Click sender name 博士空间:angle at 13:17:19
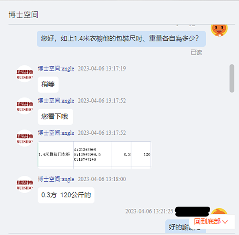The image size is (239, 235). [56, 69]
